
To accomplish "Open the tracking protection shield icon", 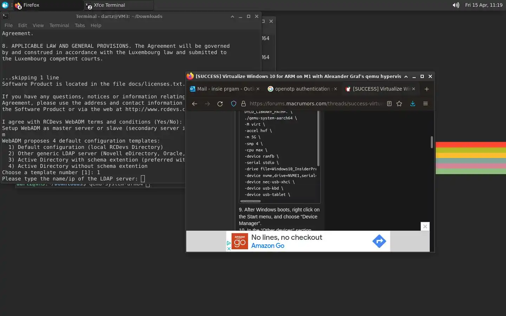I will 233,104.
